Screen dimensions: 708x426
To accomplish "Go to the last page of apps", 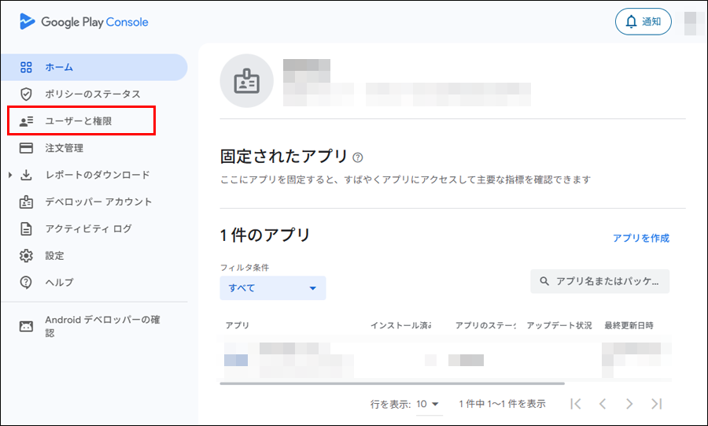I will [x=657, y=403].
